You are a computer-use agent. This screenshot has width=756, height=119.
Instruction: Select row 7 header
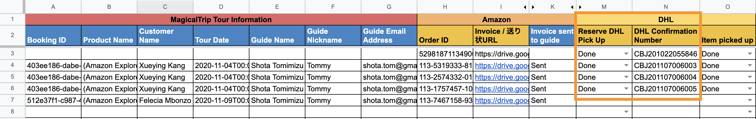pos(12,100)
